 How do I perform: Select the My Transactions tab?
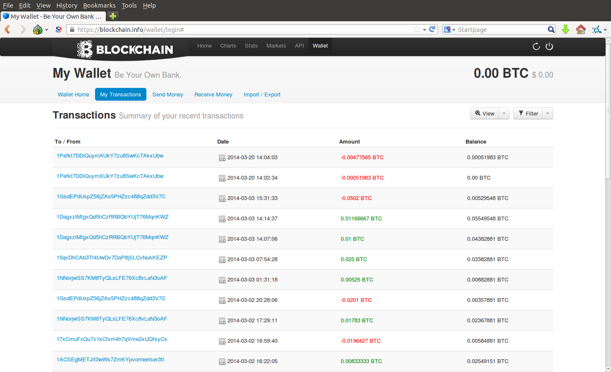click(121, 94)
